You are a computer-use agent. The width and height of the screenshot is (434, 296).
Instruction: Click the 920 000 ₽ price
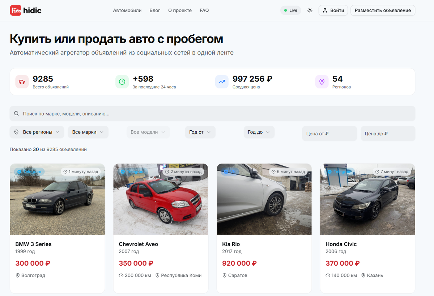tap(239, 263)
